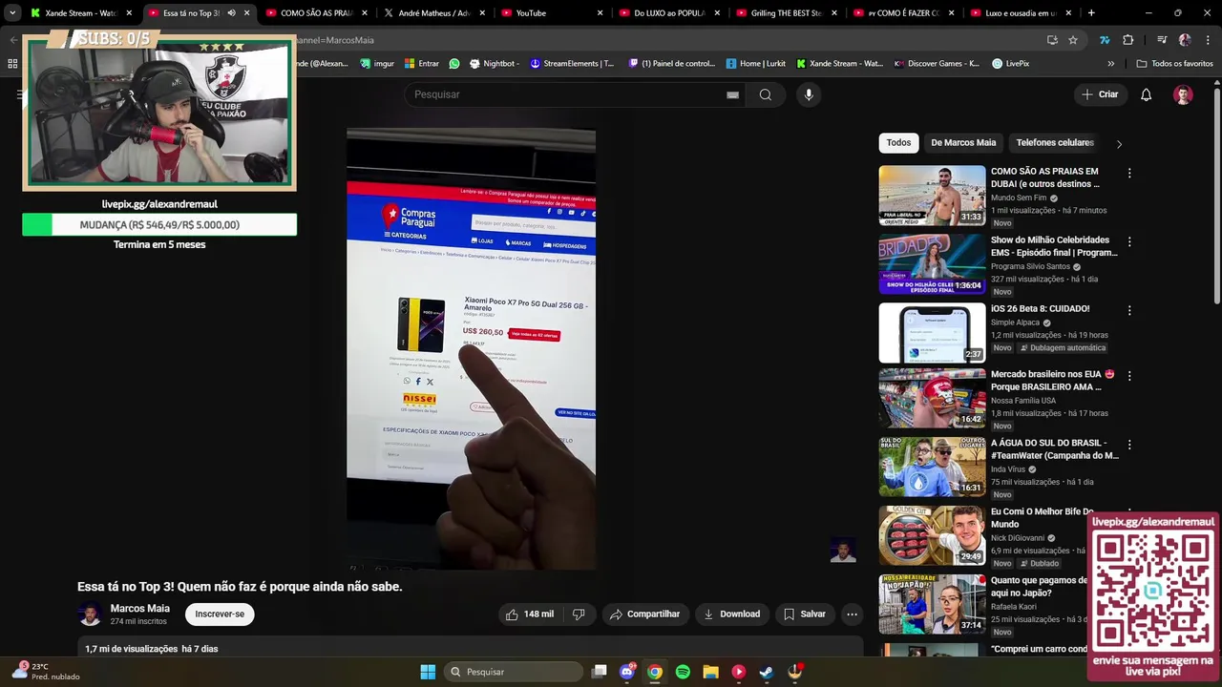Open Chrome tab search dropdown
The image size is (1222, 687).
[12, 13]
